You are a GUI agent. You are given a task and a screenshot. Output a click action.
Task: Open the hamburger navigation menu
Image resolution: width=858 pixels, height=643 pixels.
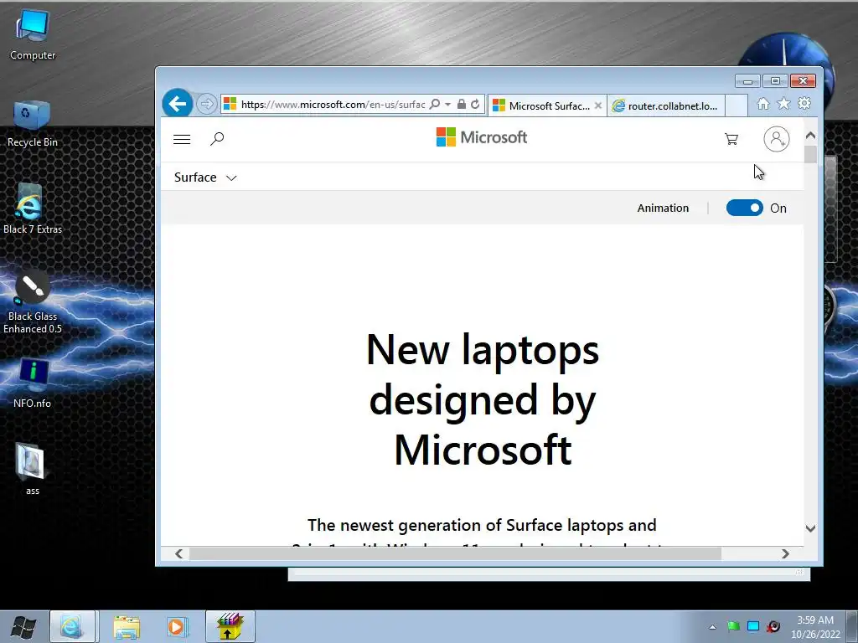pyautogui.click(x=182, y=139)
